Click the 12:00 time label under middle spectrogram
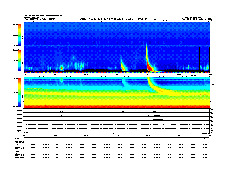 point(117,75)
